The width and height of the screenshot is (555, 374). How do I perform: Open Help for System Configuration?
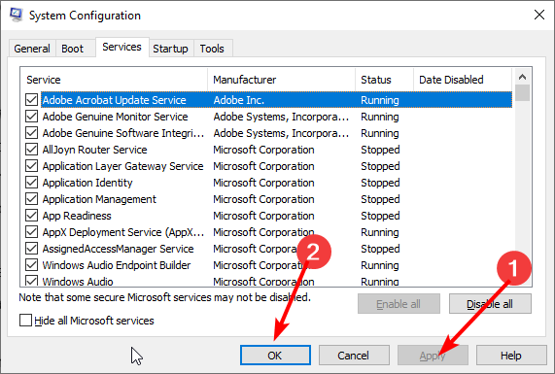[x=510, y=356]
